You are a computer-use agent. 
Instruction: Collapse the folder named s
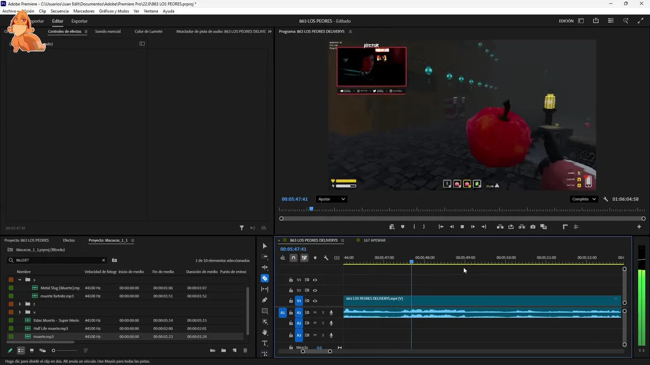(x=20, y=279)
